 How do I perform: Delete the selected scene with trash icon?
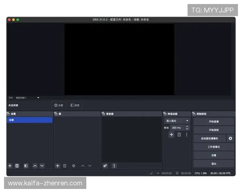[x=17, y=166]
